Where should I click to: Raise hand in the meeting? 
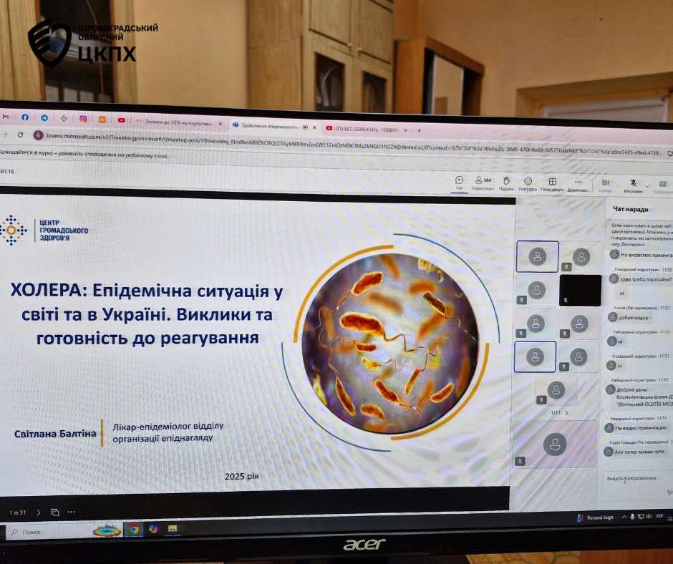click(506, 184)
